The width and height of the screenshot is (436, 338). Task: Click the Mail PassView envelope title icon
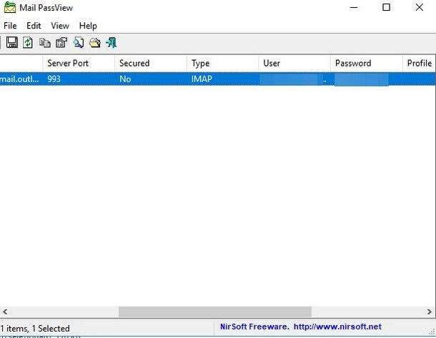10,8
